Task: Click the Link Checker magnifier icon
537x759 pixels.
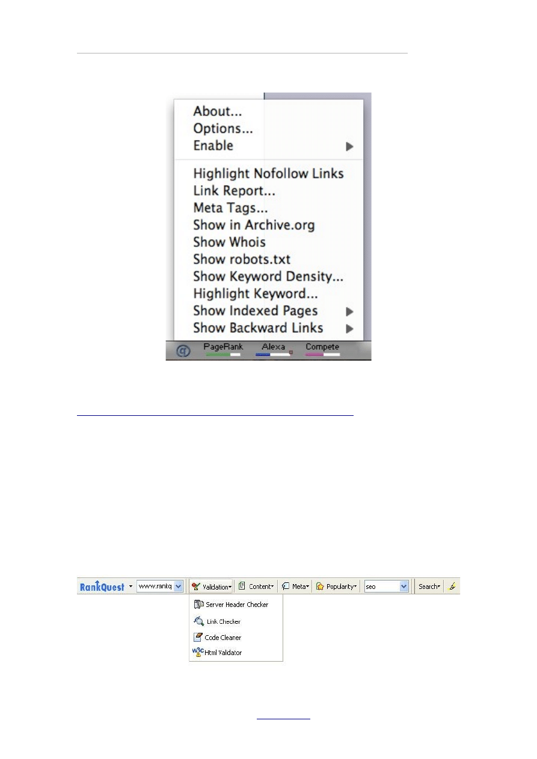Action: coord(198,621)
